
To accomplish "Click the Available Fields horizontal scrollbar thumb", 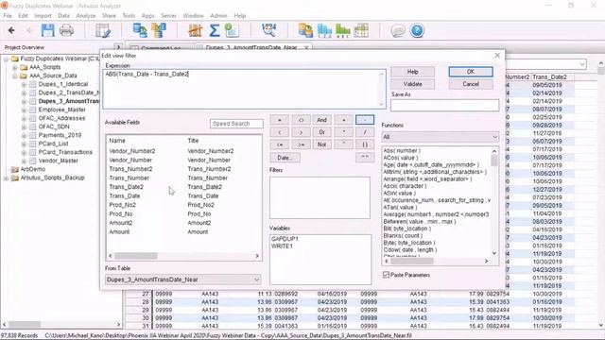I will [x=136, y=256].
